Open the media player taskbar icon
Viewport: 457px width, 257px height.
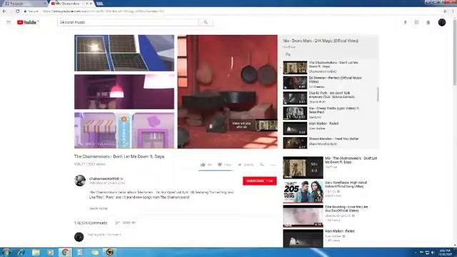tap(51, 252)
